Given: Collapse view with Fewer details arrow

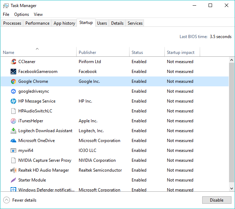Looking at the screenshot, I should point(6,200).
